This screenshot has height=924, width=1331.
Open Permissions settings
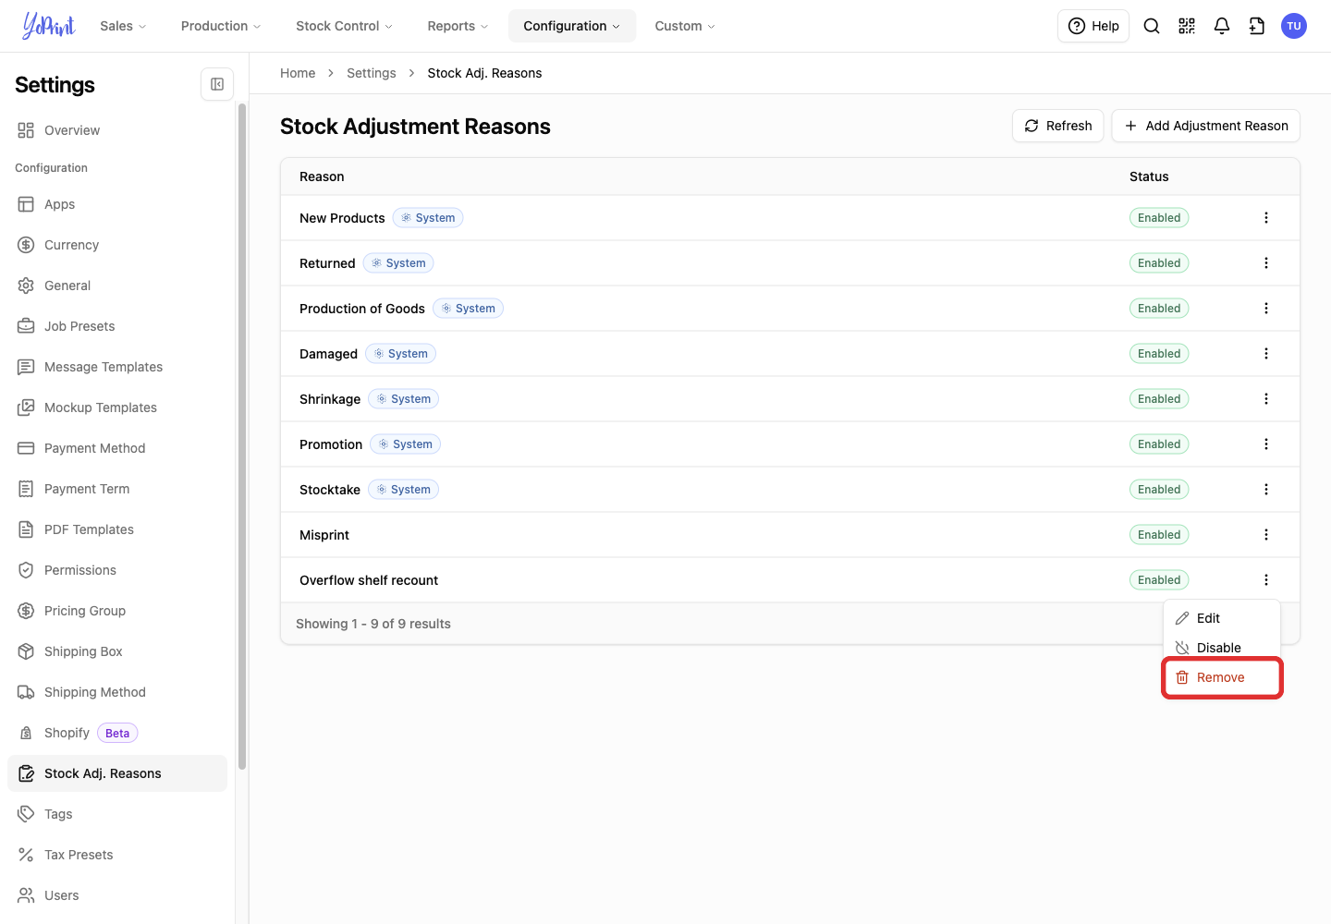coord(117,570)
